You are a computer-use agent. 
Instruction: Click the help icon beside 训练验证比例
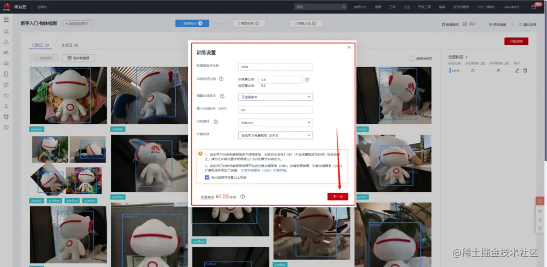pyautogui.click(x=221, y=79)
